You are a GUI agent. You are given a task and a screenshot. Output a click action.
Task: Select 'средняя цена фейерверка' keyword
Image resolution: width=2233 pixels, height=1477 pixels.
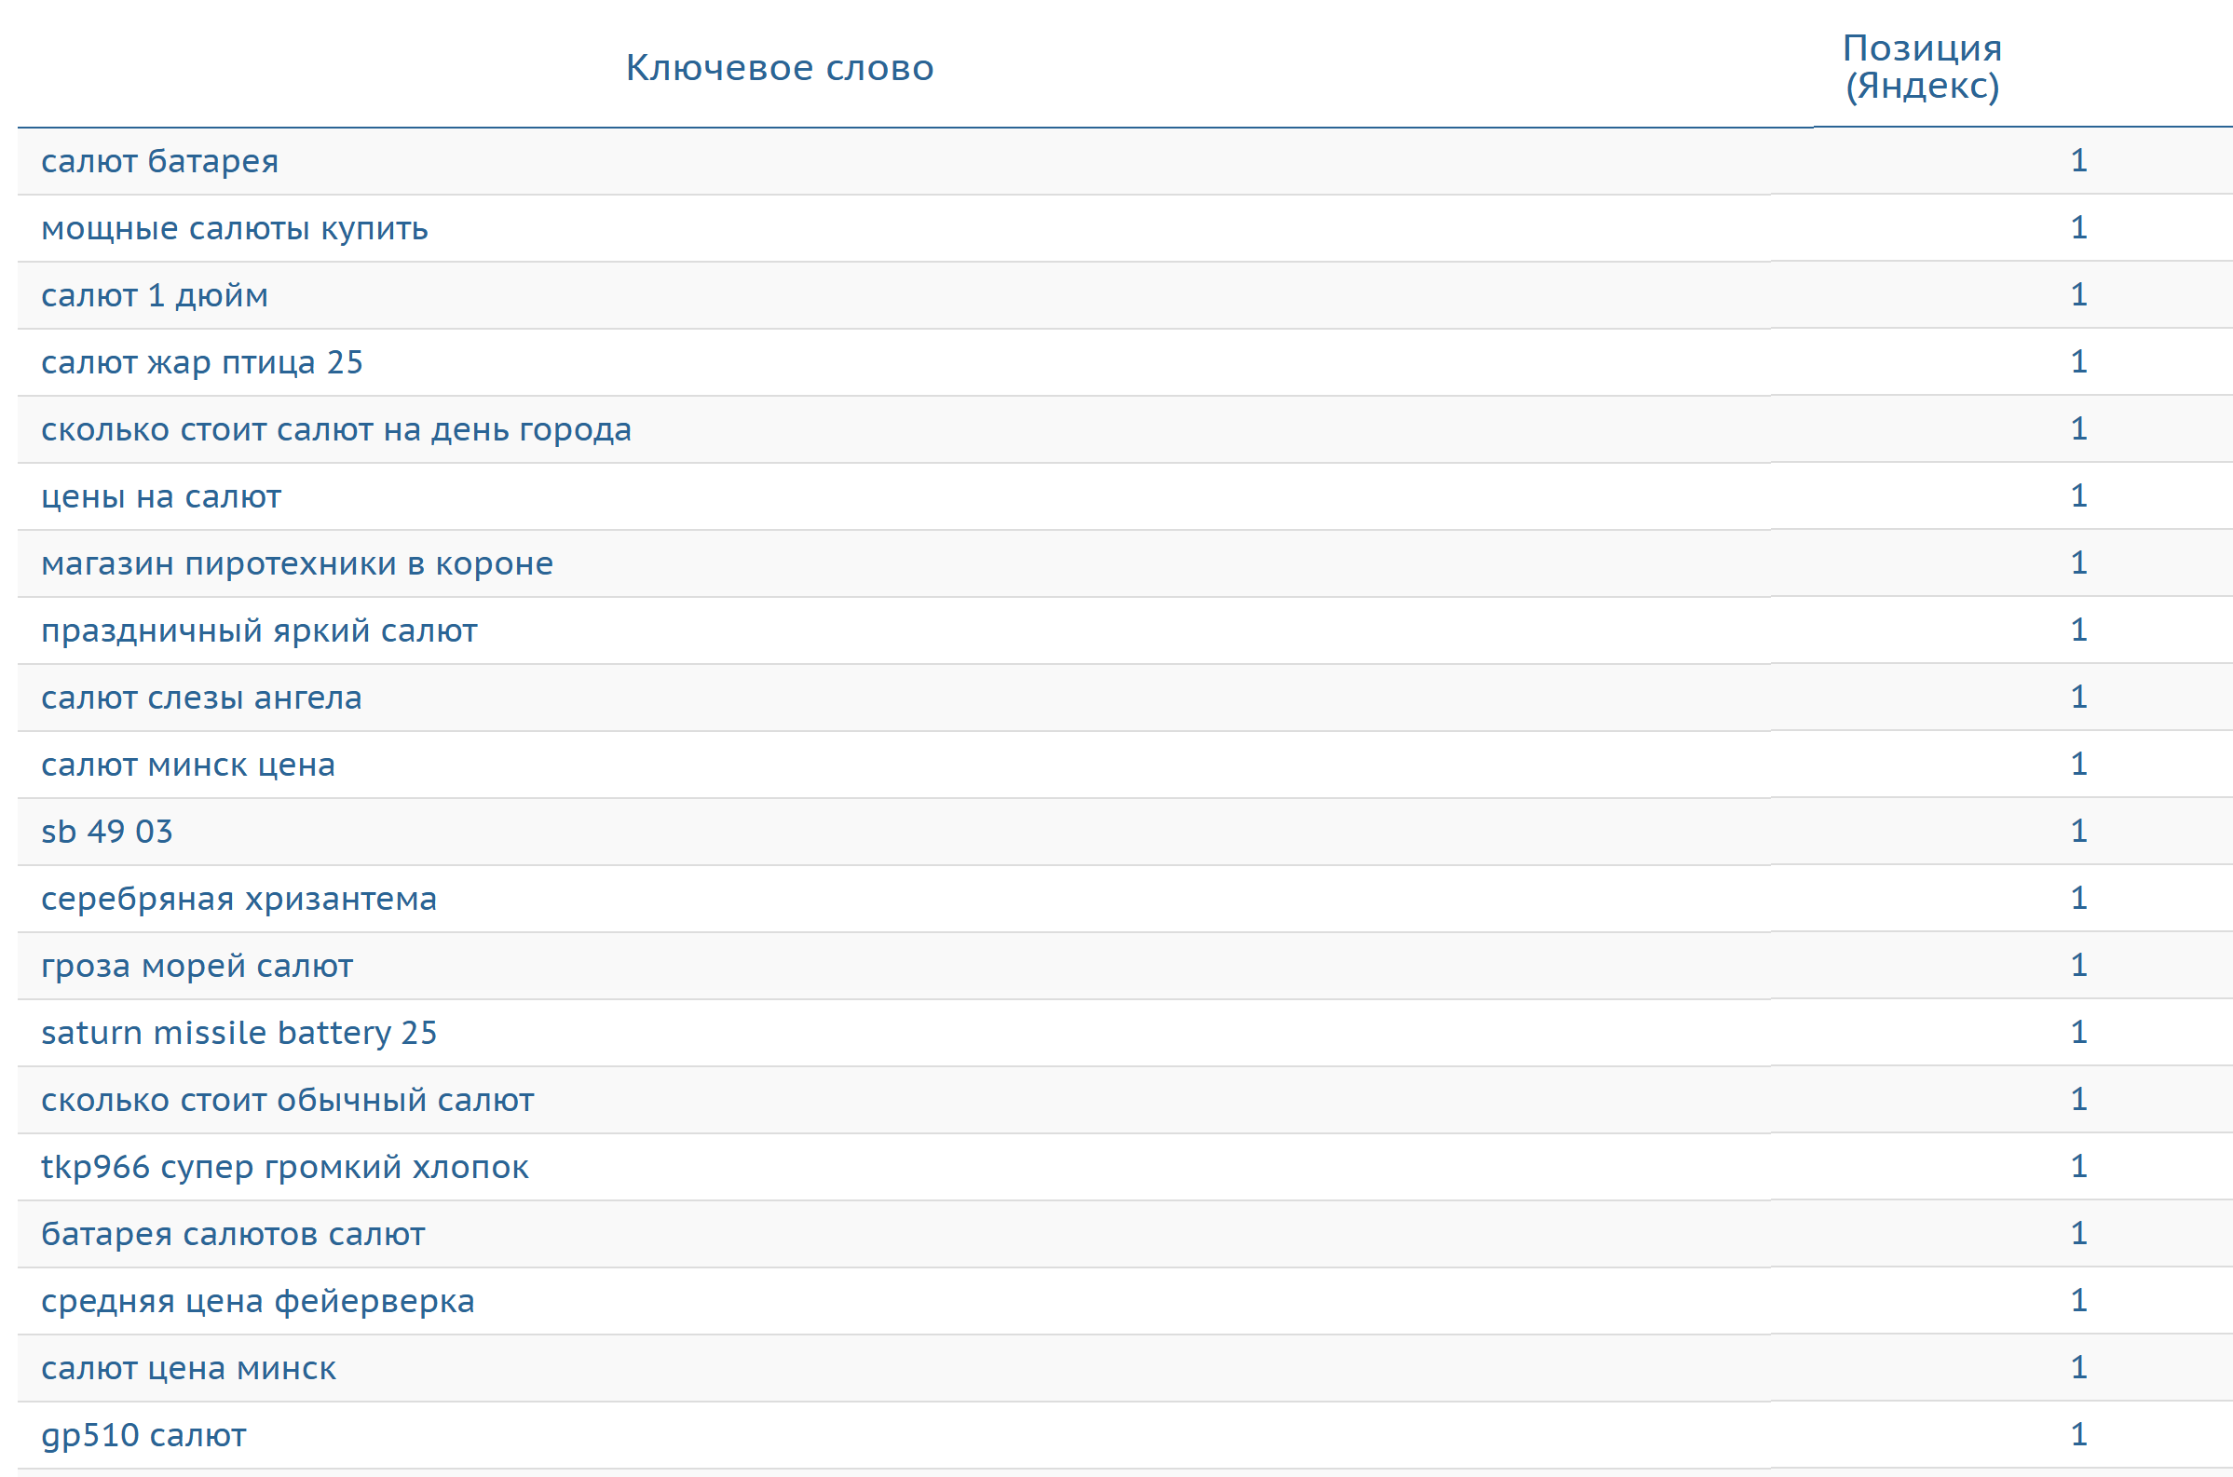point(257,1301)
